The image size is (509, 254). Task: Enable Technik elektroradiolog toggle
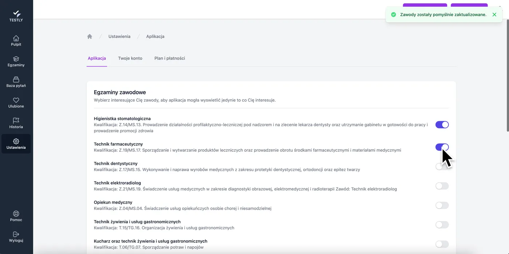click(442, 186)
